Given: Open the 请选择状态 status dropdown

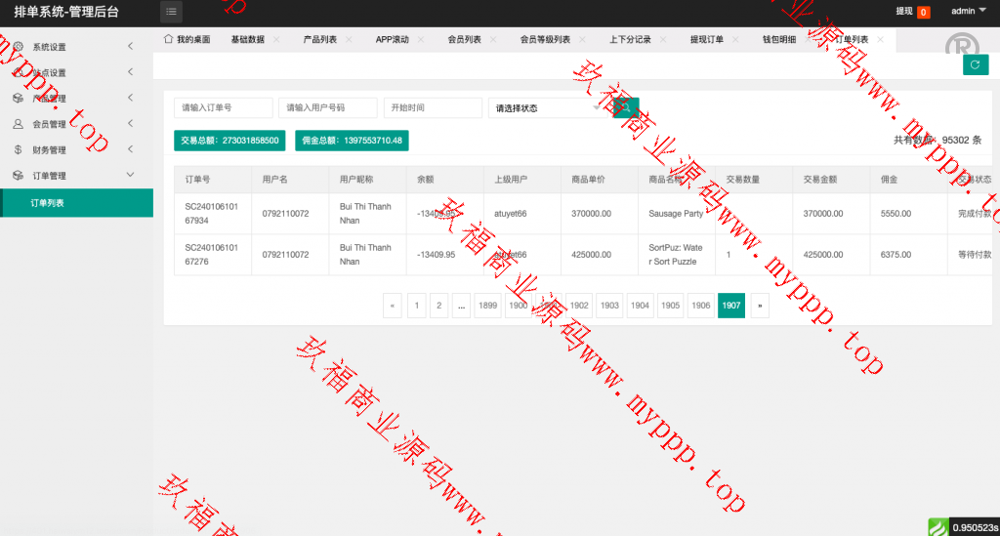Looking at the screenshot, I should click(547, 108).
